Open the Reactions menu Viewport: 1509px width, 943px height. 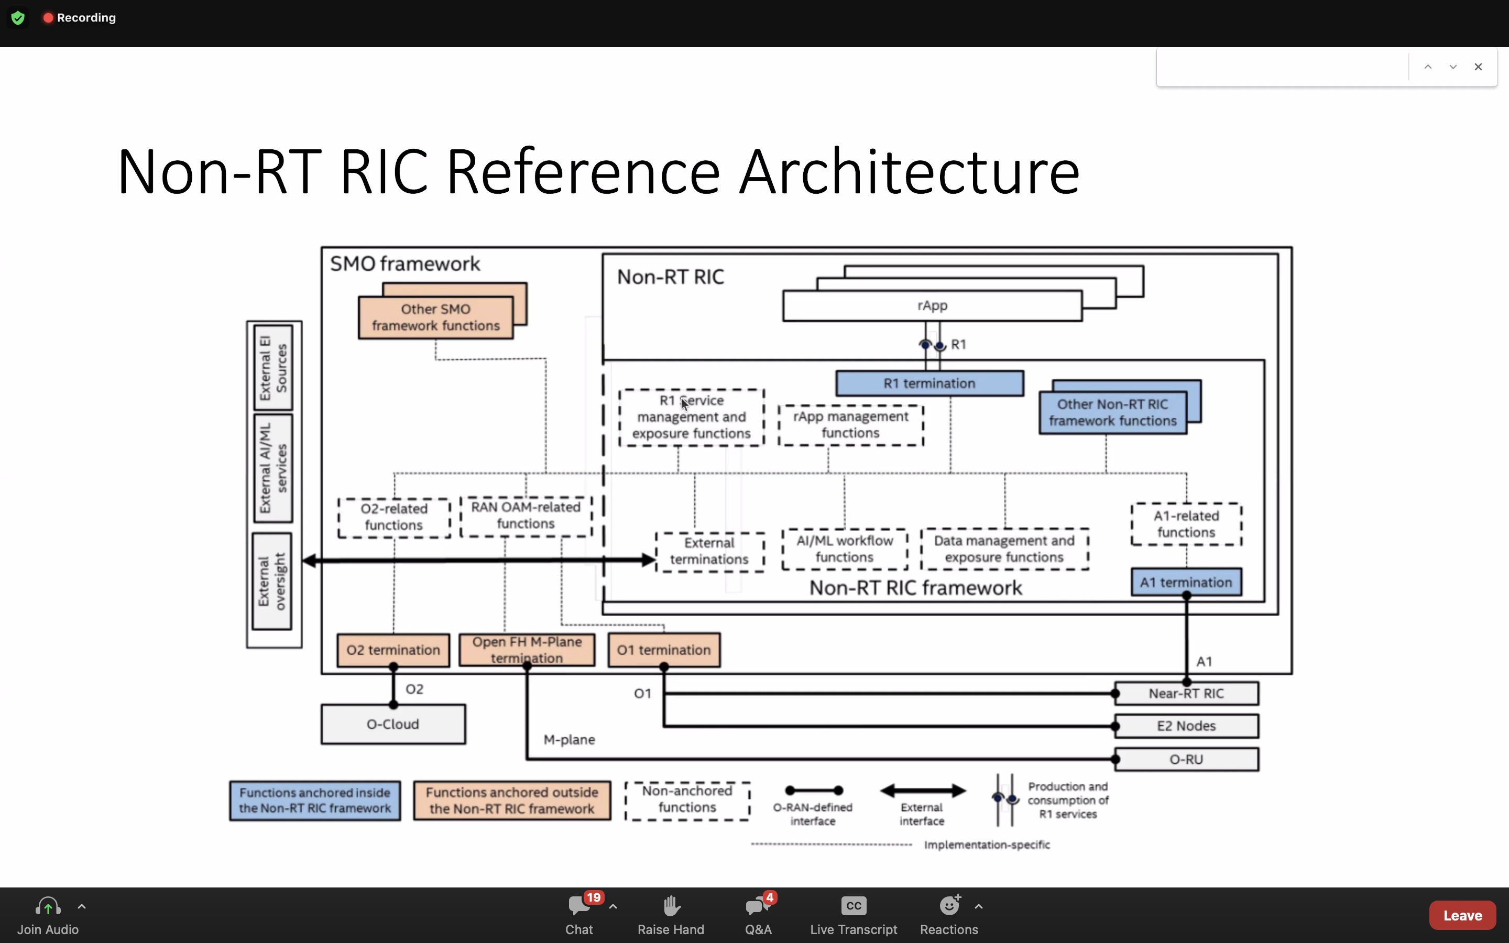pyautogui.click(x=949, y=915)
